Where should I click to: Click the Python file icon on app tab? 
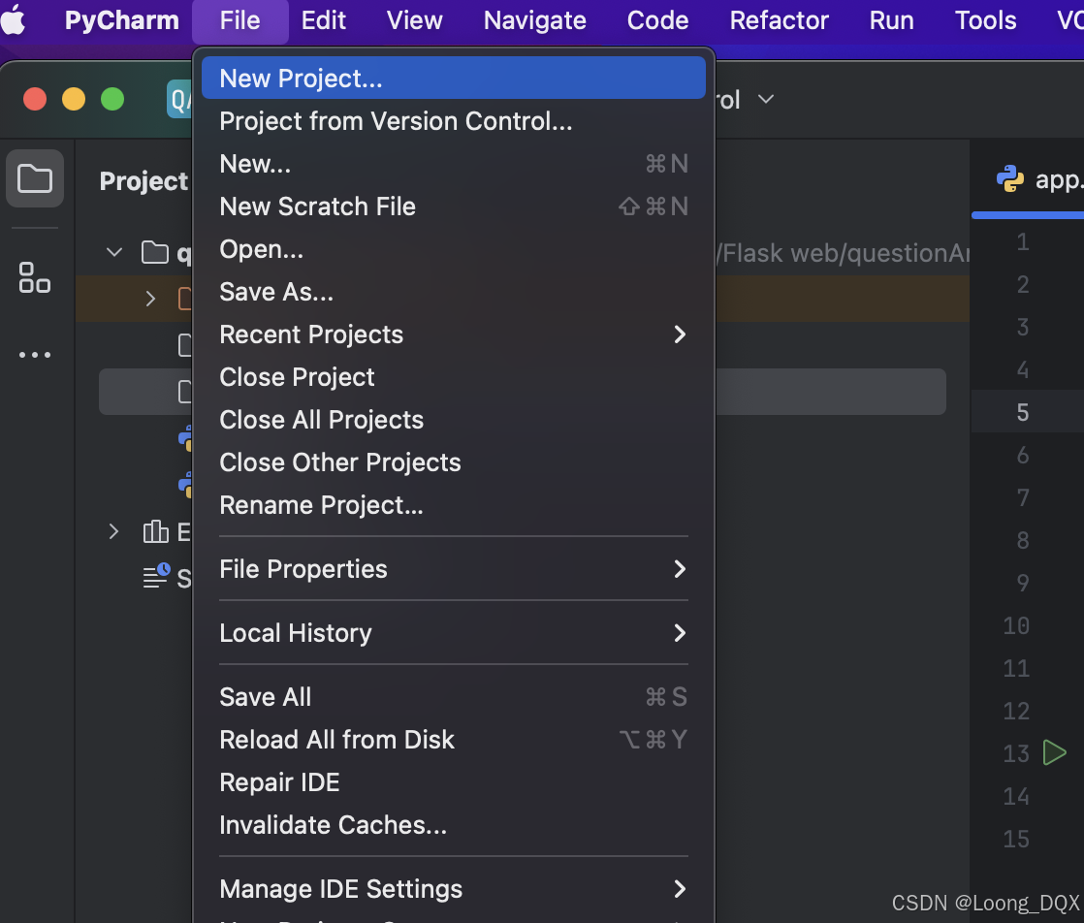[x=1010, y=179]
